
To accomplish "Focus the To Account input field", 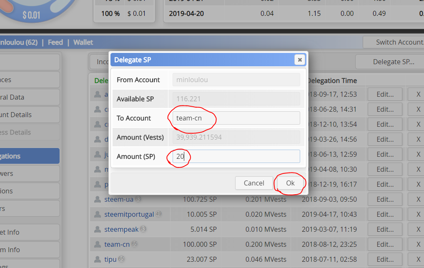I will click(236, 118).
